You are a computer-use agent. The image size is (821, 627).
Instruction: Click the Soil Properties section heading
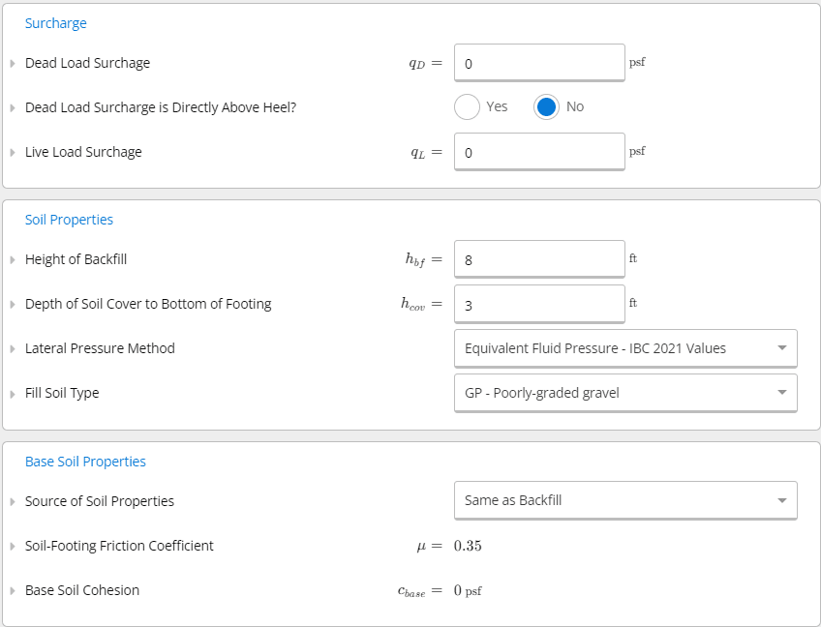point(69,220)
